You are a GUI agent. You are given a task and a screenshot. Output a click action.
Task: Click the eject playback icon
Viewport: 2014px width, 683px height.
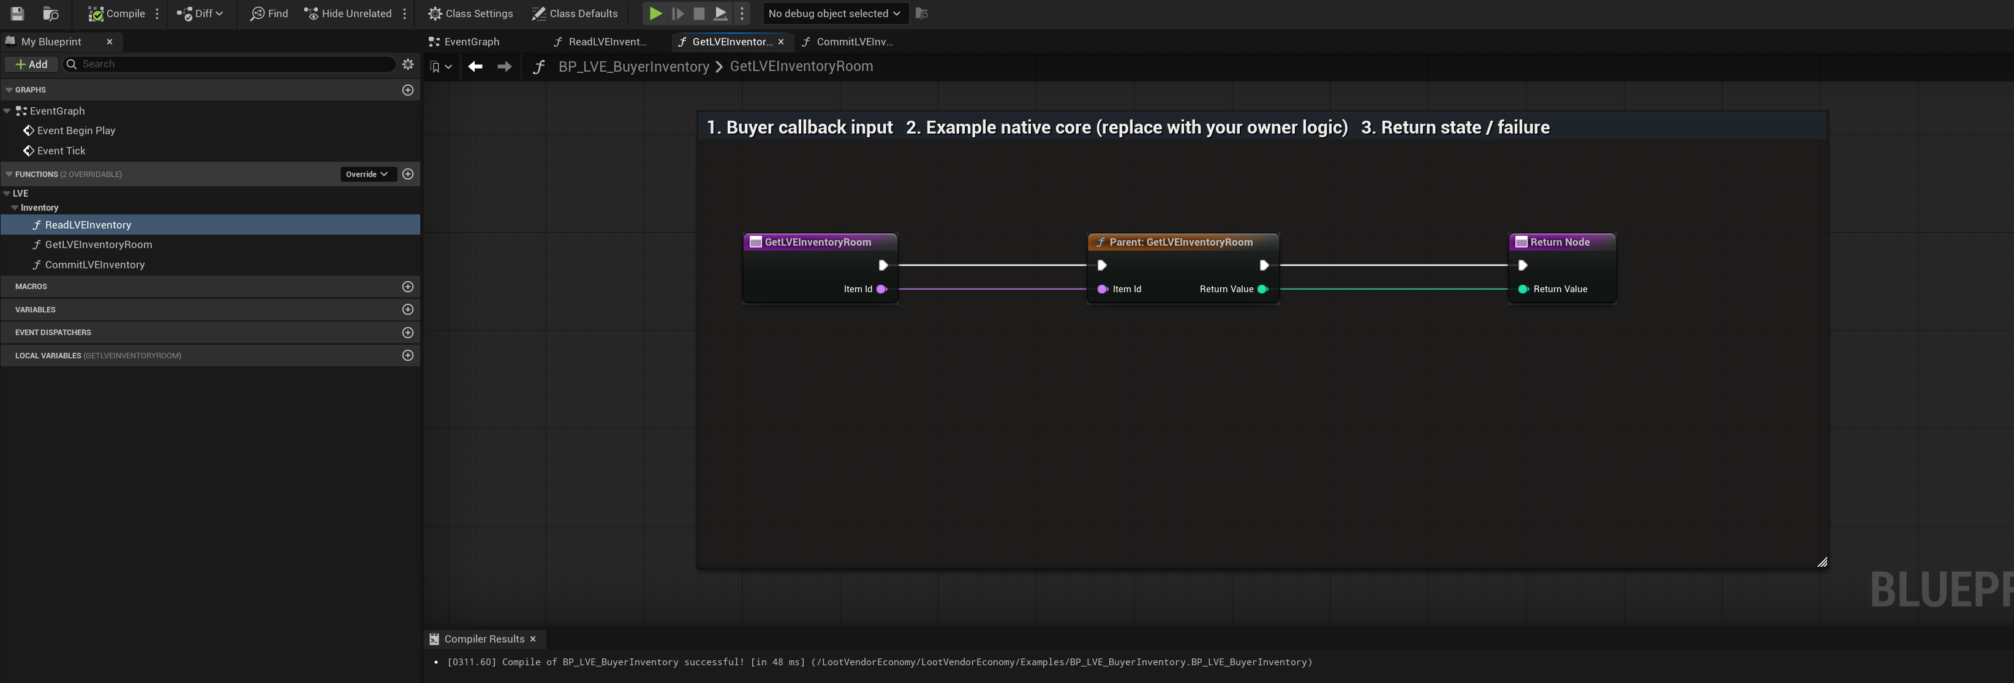point(721,13)
